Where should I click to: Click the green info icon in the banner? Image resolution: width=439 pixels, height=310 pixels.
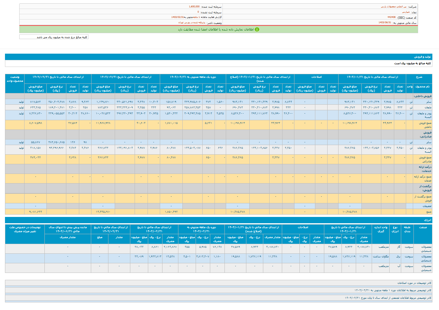[x=257, y=29]
